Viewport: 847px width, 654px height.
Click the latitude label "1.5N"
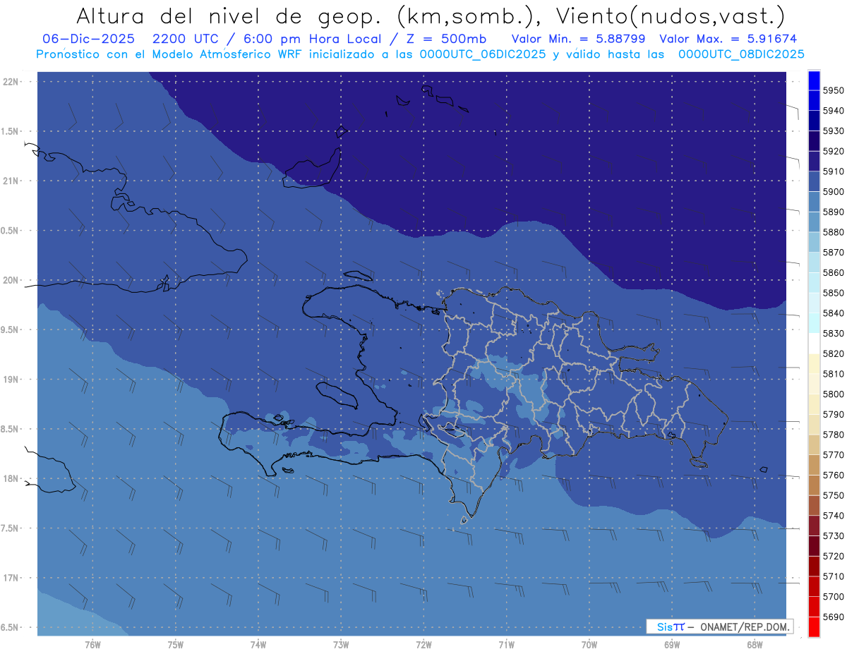10,131
